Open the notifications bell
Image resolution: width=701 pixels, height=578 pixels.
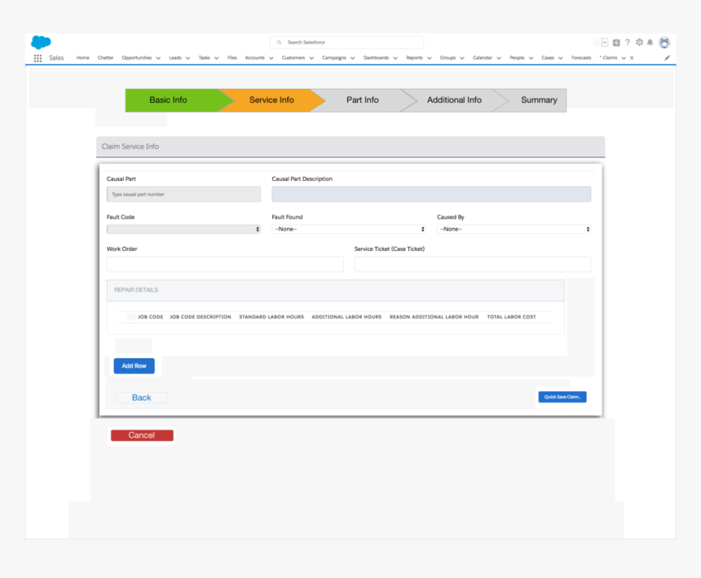click(x=650, y=42)
